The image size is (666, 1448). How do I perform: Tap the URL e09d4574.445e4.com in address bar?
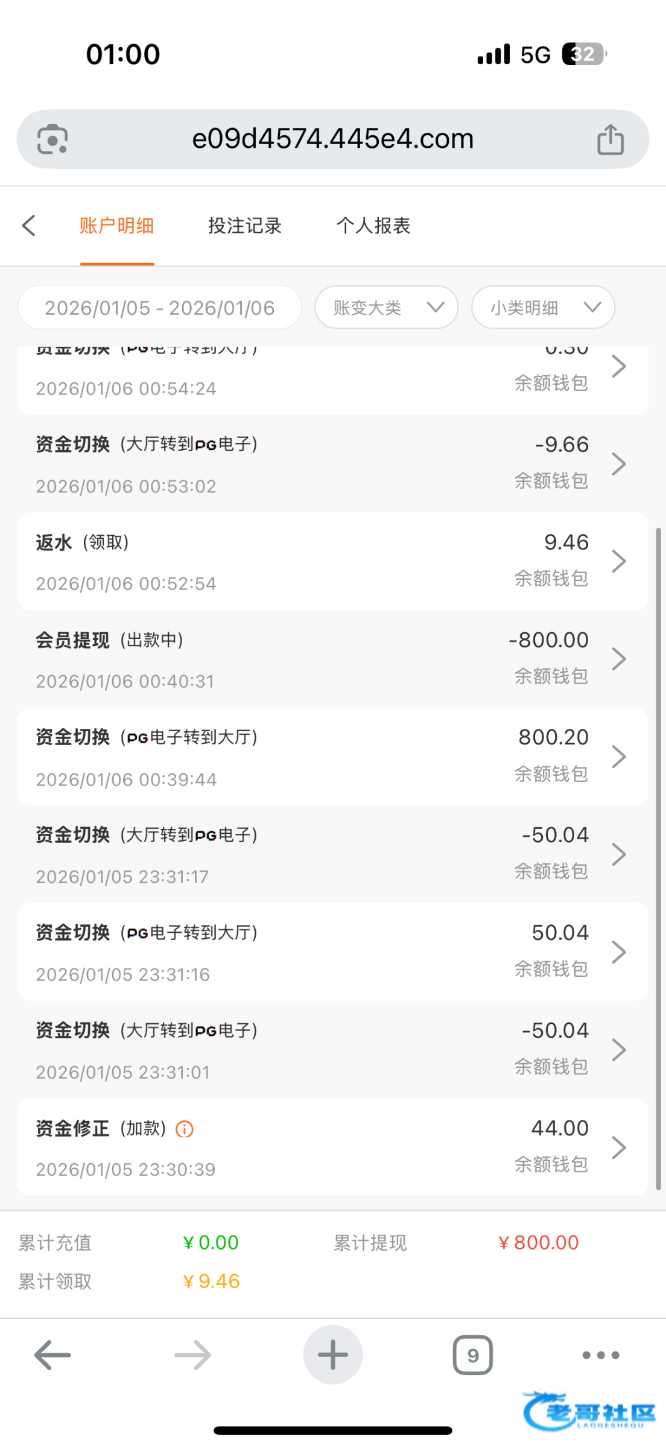pos(333,139)
